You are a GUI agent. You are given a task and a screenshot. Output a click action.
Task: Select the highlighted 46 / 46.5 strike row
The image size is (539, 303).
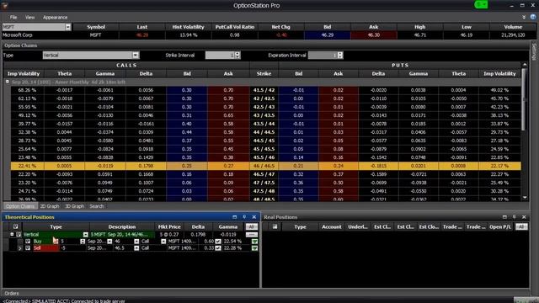click(266, 166)
